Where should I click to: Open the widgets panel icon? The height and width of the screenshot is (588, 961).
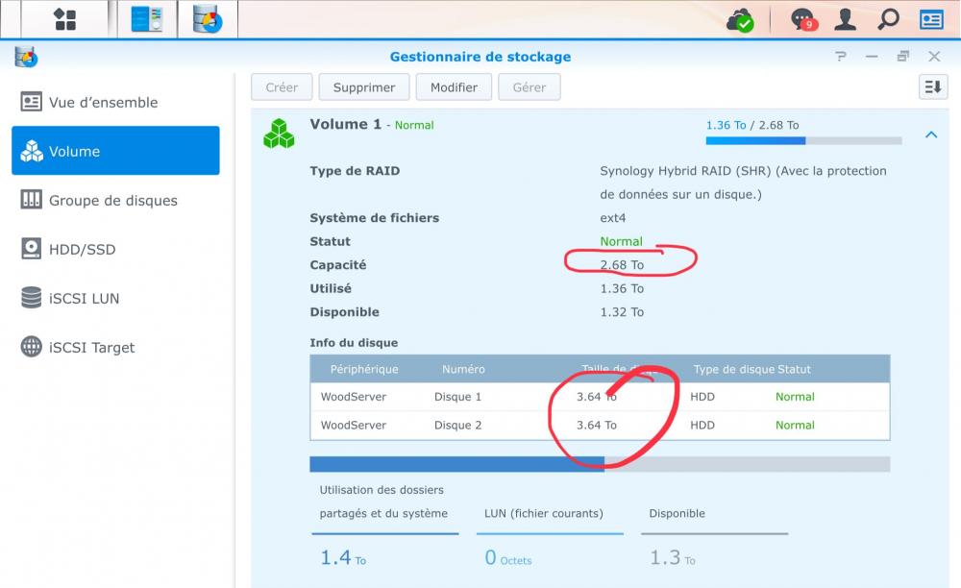931,19
